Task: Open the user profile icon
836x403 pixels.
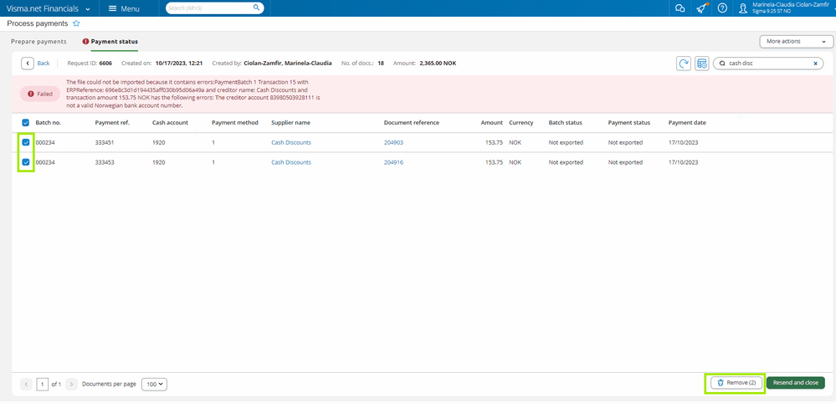Action: [x=743, y=8]
